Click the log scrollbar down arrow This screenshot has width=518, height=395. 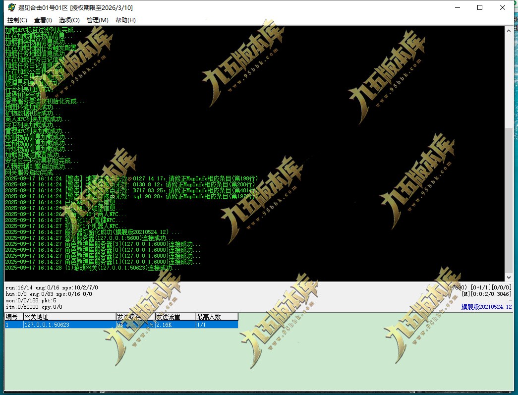tap(509, 278)
